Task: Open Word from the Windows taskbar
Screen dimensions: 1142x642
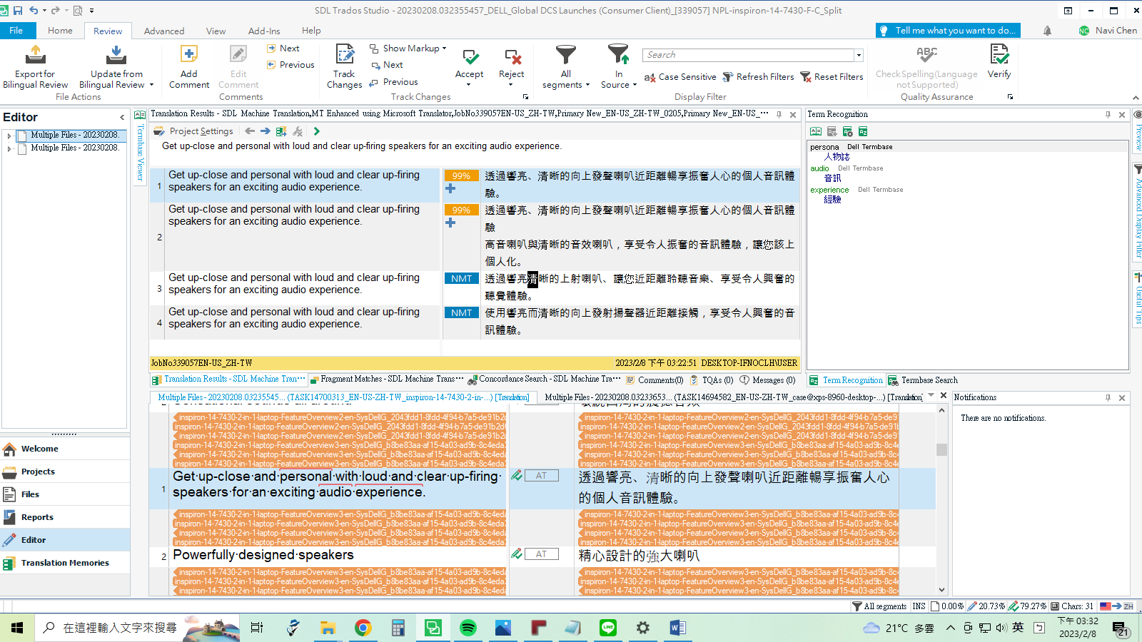Action: tap(677, 628)
